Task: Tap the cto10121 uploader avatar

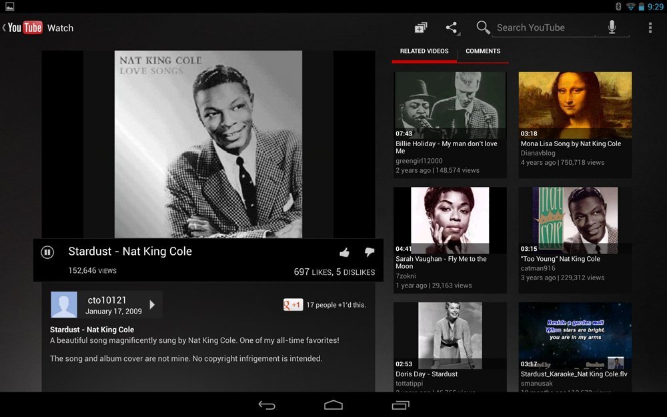Action: (64, 305)
